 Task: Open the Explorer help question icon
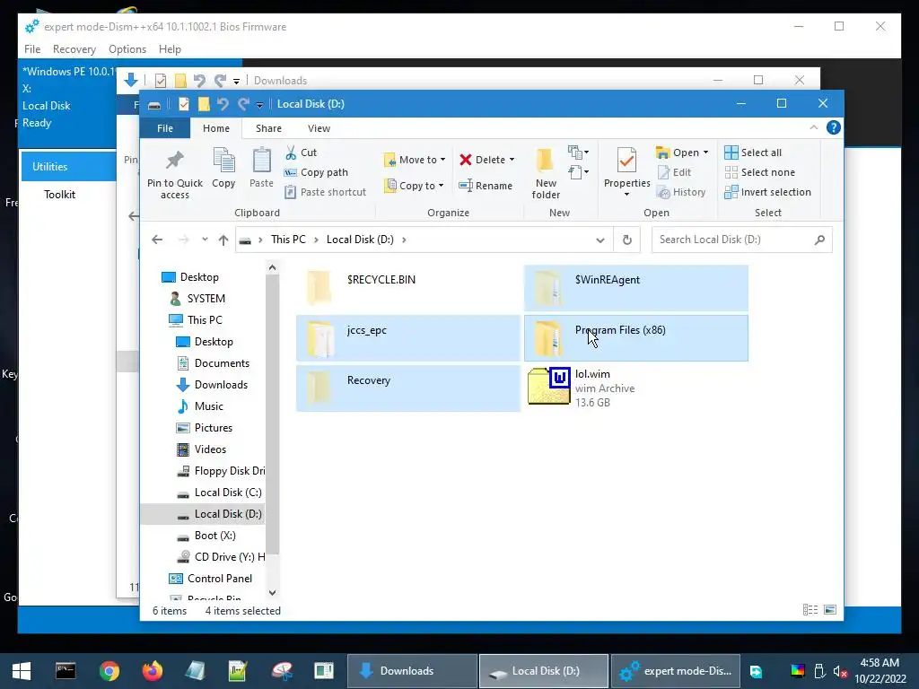tap(834, 127)
